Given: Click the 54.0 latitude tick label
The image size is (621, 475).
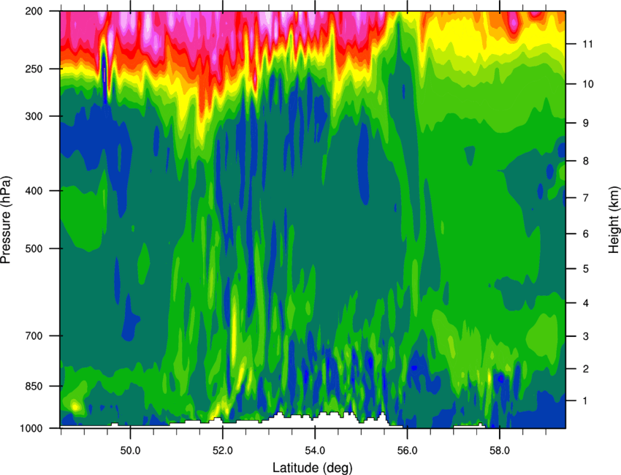Looking at the screenshot, I should click(x=315, y=451).
